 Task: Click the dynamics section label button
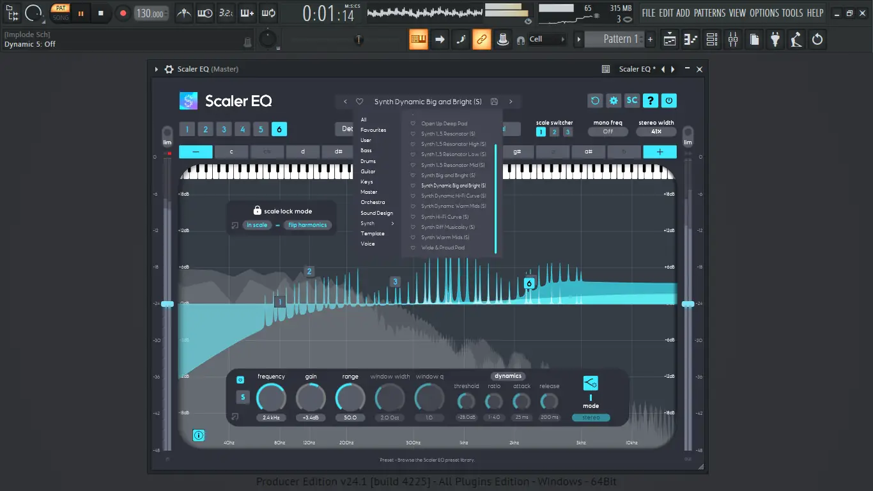[508, 376]
